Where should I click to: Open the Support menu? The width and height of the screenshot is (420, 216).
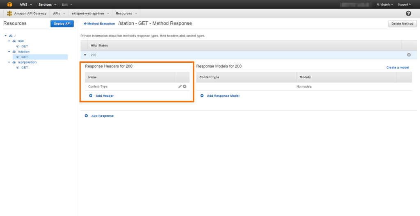click(x=404, y=5)
